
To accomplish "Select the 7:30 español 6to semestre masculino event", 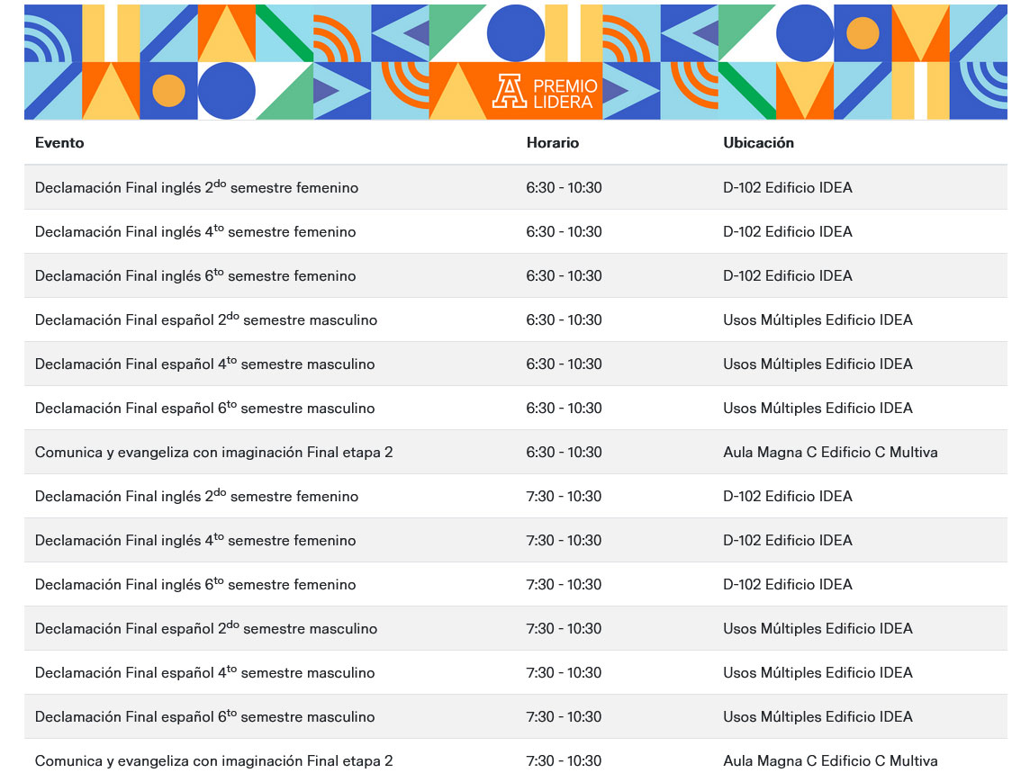I will (x=204, y=716).
